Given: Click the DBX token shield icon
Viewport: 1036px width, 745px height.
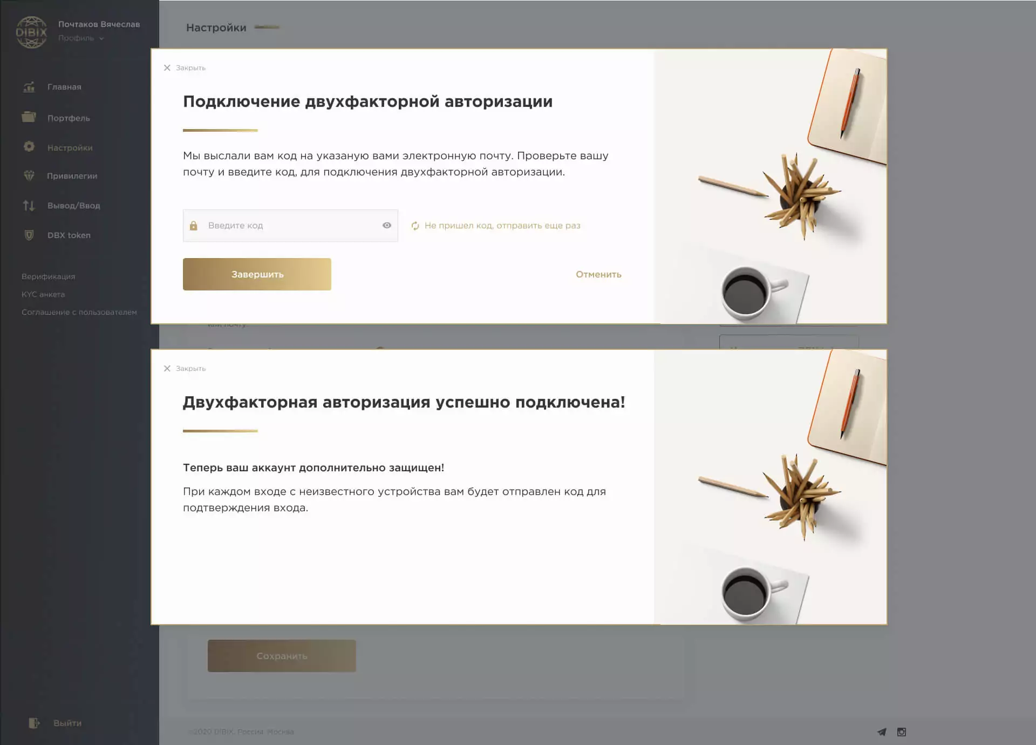Looking at the screenshot, I should [x=29, y=235].
